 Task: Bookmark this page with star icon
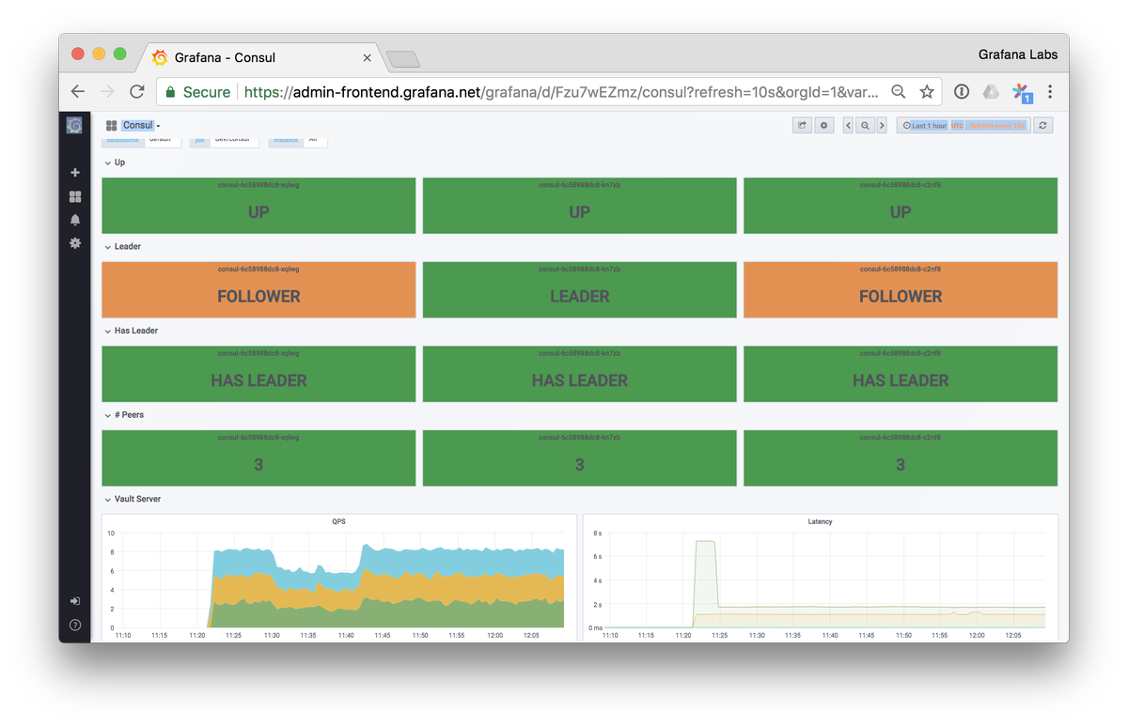pyautogui.click(x=927, y=92)
